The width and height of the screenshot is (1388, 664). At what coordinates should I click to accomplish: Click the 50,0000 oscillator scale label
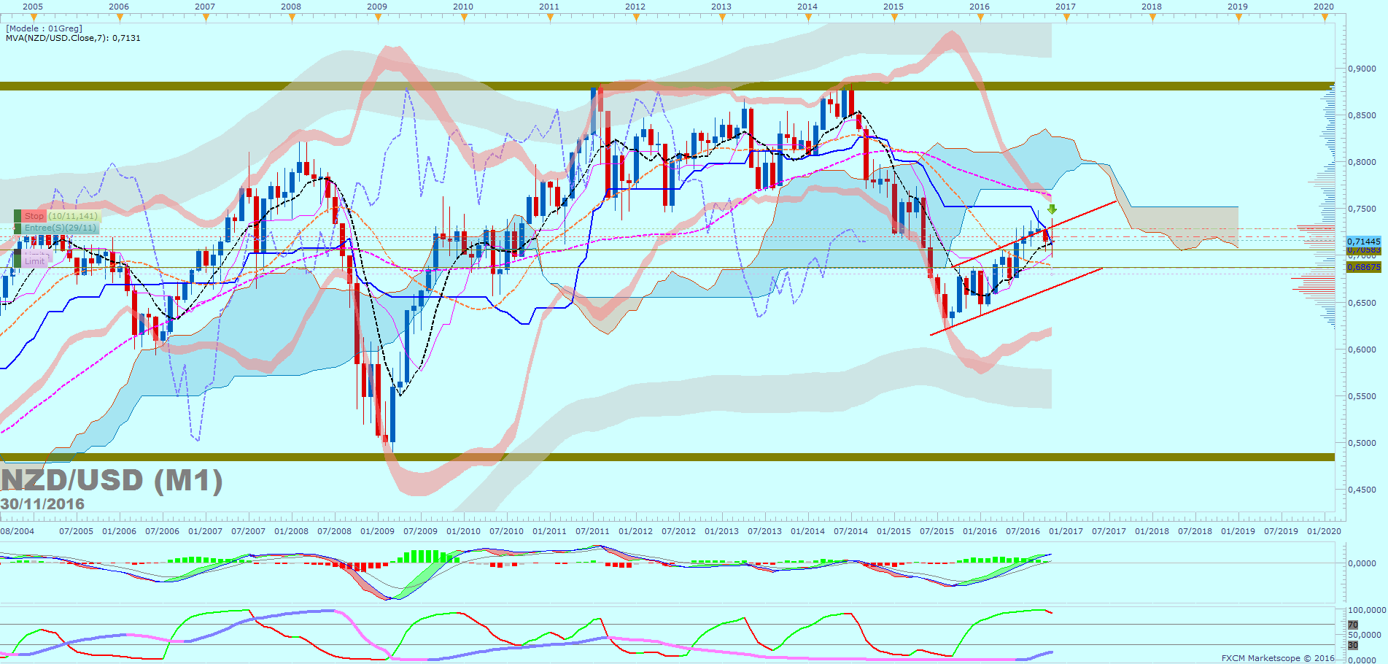(1365, 635)
